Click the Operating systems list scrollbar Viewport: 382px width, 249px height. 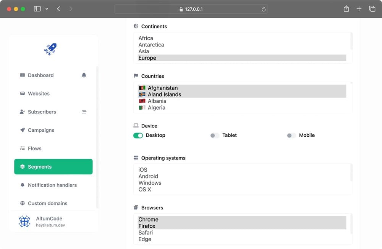[x=351, y=173]
